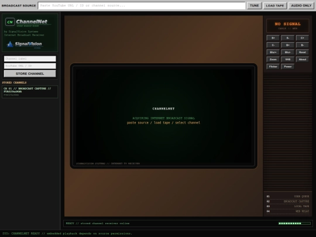Click the S+ picture control button
Image resolution: width=316 pixels, height=237 pixels.
(273, 38)
